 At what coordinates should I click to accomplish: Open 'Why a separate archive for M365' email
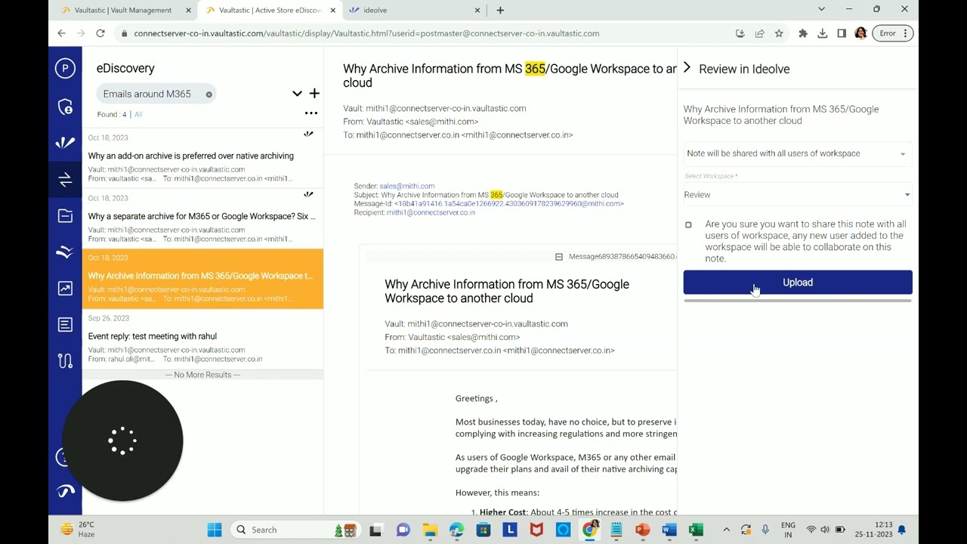point(202,218)
